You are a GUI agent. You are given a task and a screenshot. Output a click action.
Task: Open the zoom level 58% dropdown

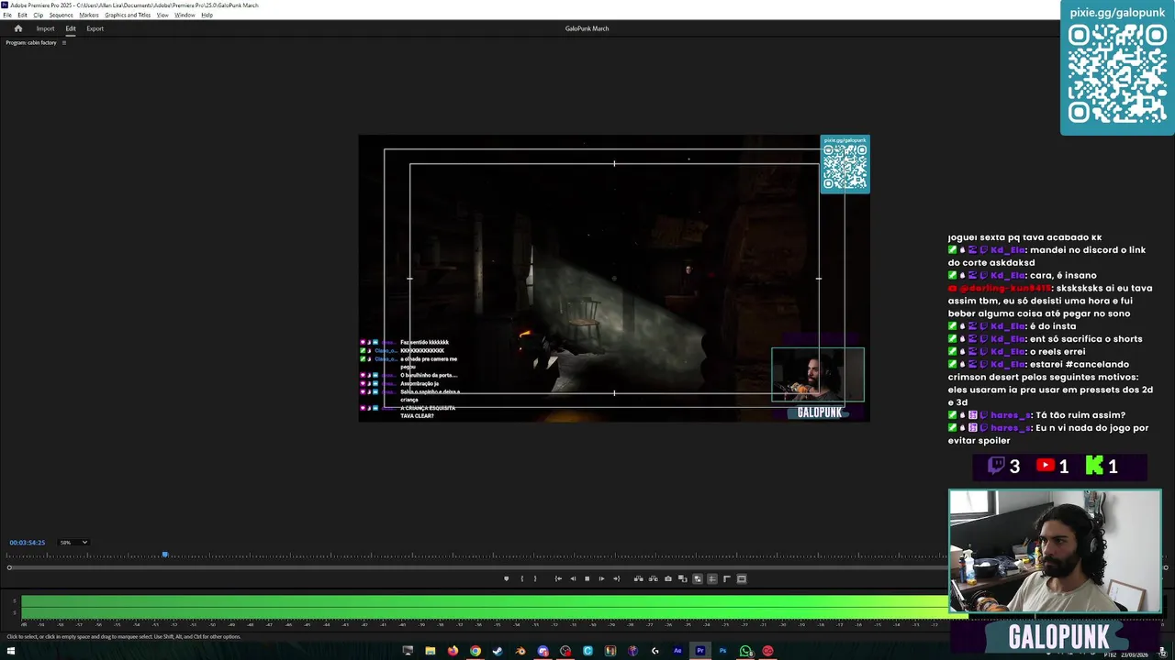point(73,542)
